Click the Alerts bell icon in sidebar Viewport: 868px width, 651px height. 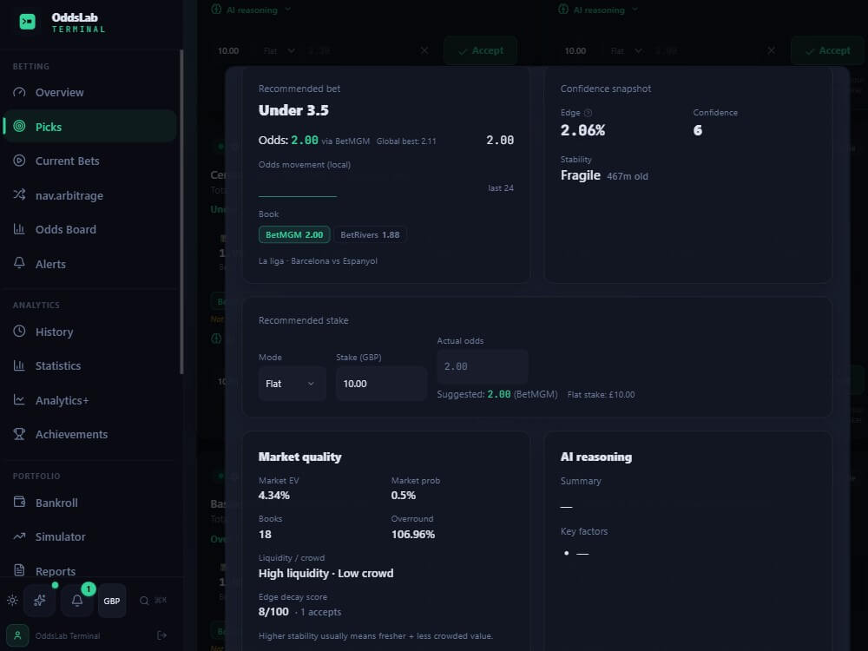click(x=19, y=262)
